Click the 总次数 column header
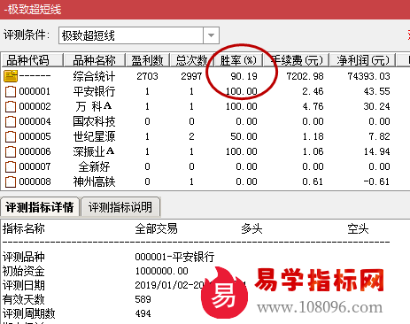Screen dimensions: 410x324 (191, 60)
